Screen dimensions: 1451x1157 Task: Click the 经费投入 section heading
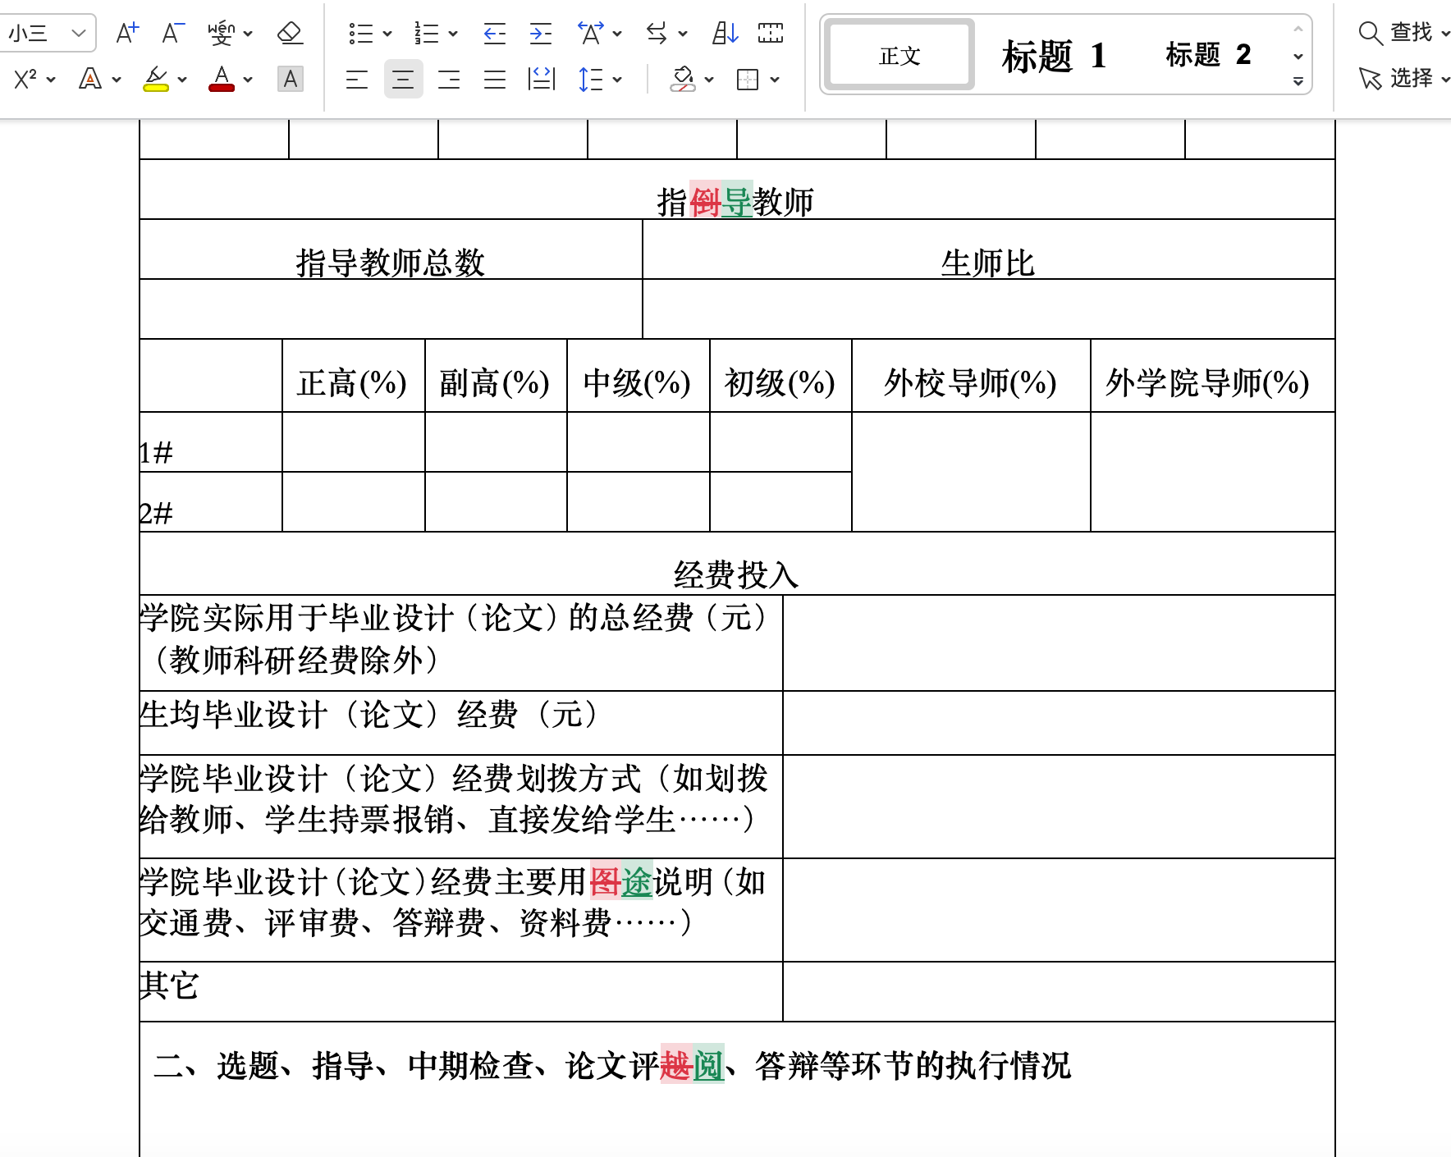736,574
